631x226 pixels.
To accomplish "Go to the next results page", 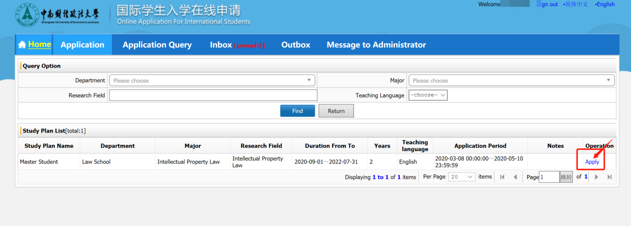I will click(597, 177).
